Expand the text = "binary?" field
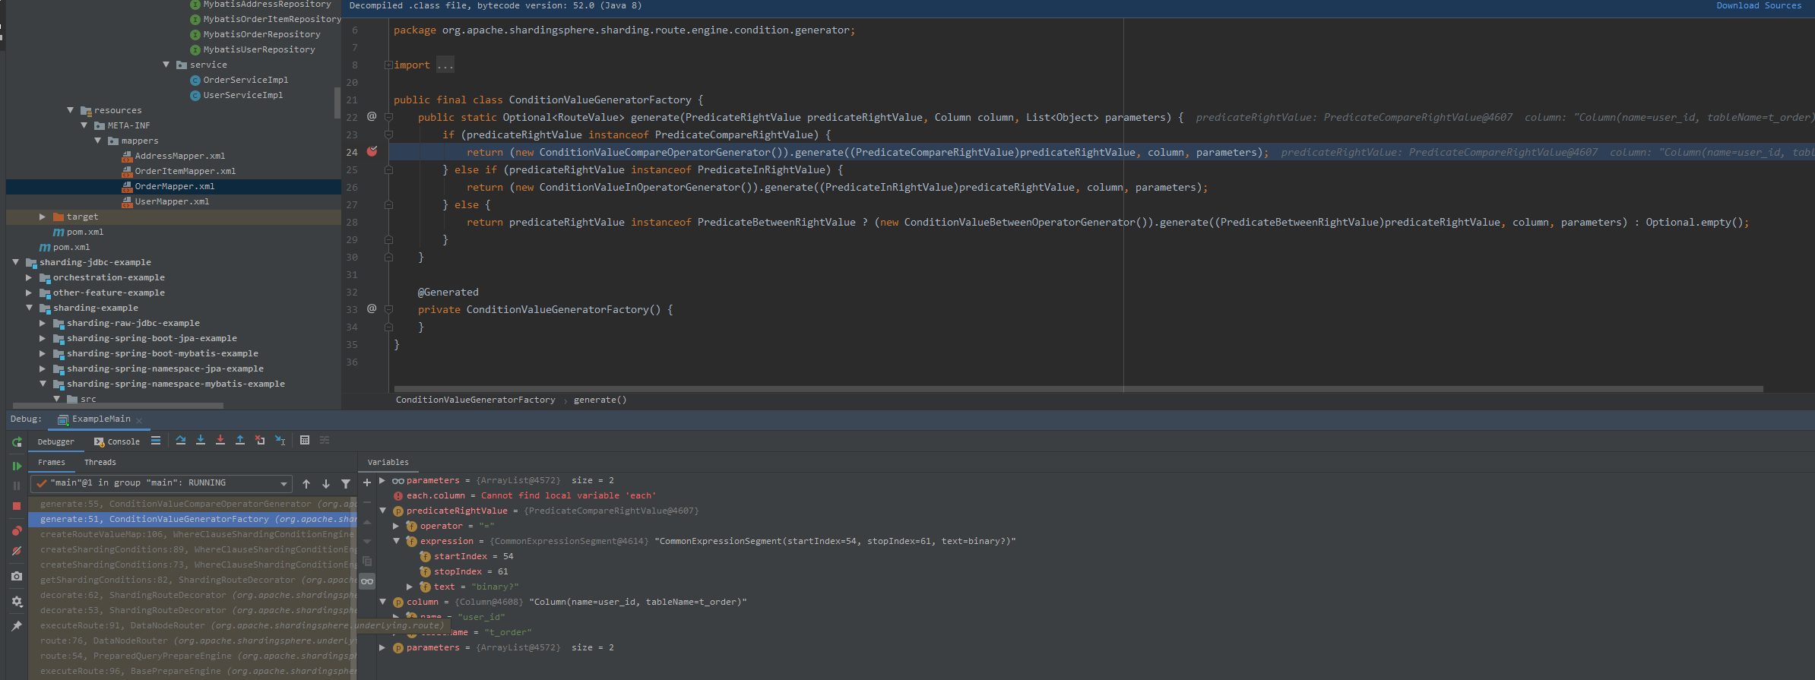This screenshot has height=680, width=1815. click(x=410, y=587)
